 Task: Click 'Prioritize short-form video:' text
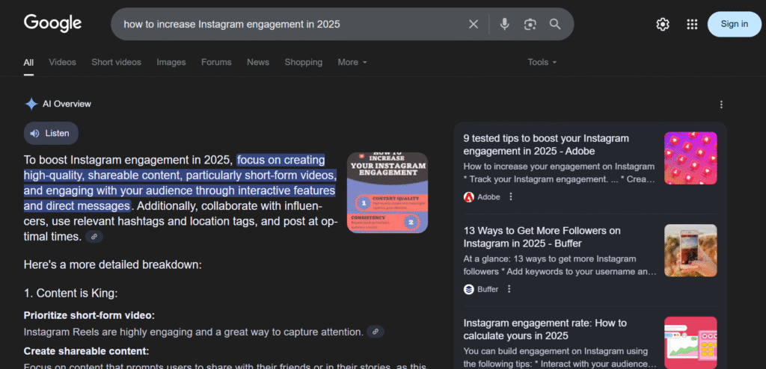90,315
